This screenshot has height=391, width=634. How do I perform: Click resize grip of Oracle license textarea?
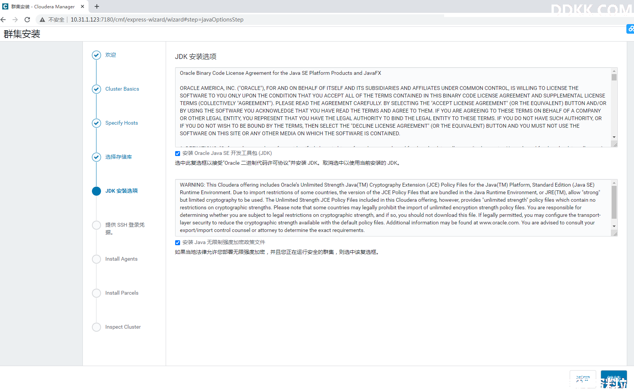615,144
